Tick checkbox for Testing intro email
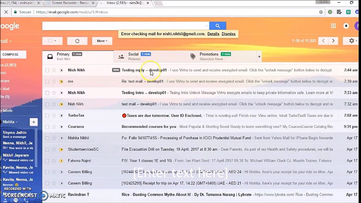The height and width of the screenshot is (203, 361). (x=47, y=93)
